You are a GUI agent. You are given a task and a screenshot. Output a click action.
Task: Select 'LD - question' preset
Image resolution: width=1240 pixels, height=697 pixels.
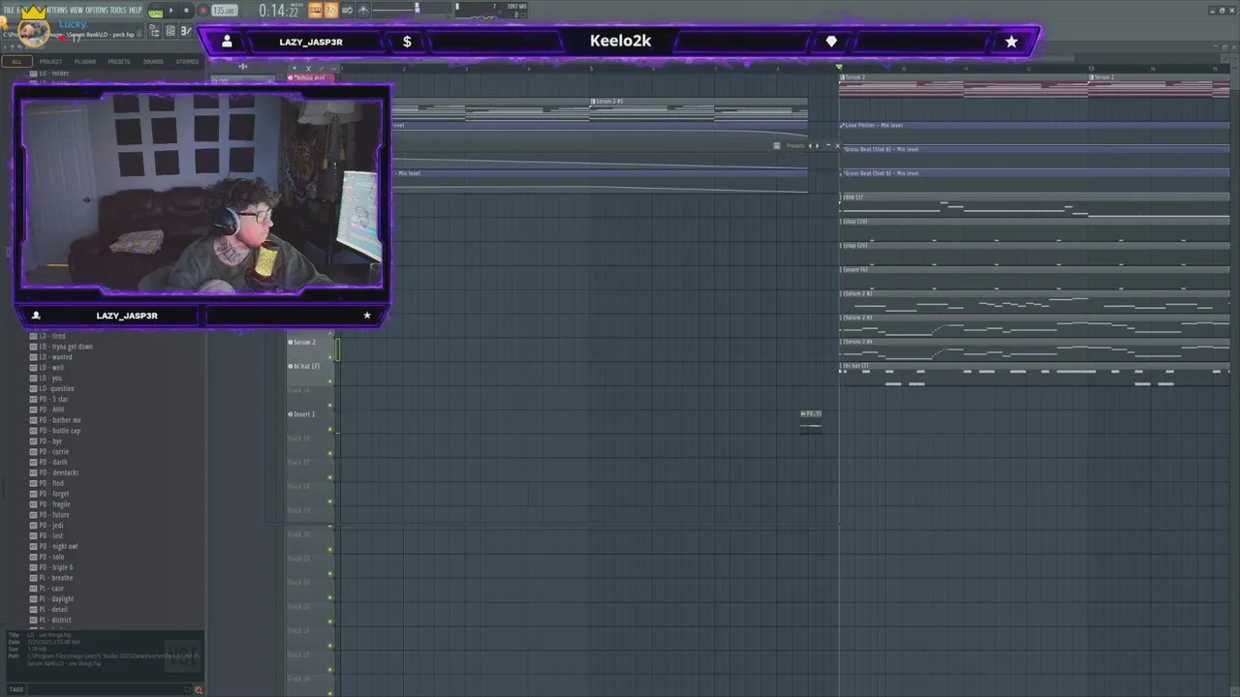pyautogui.click(x=56, y=389)
